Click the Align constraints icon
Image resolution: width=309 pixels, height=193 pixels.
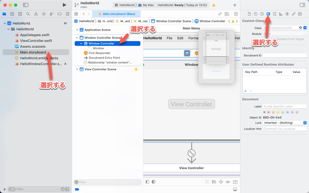point(214,182)
